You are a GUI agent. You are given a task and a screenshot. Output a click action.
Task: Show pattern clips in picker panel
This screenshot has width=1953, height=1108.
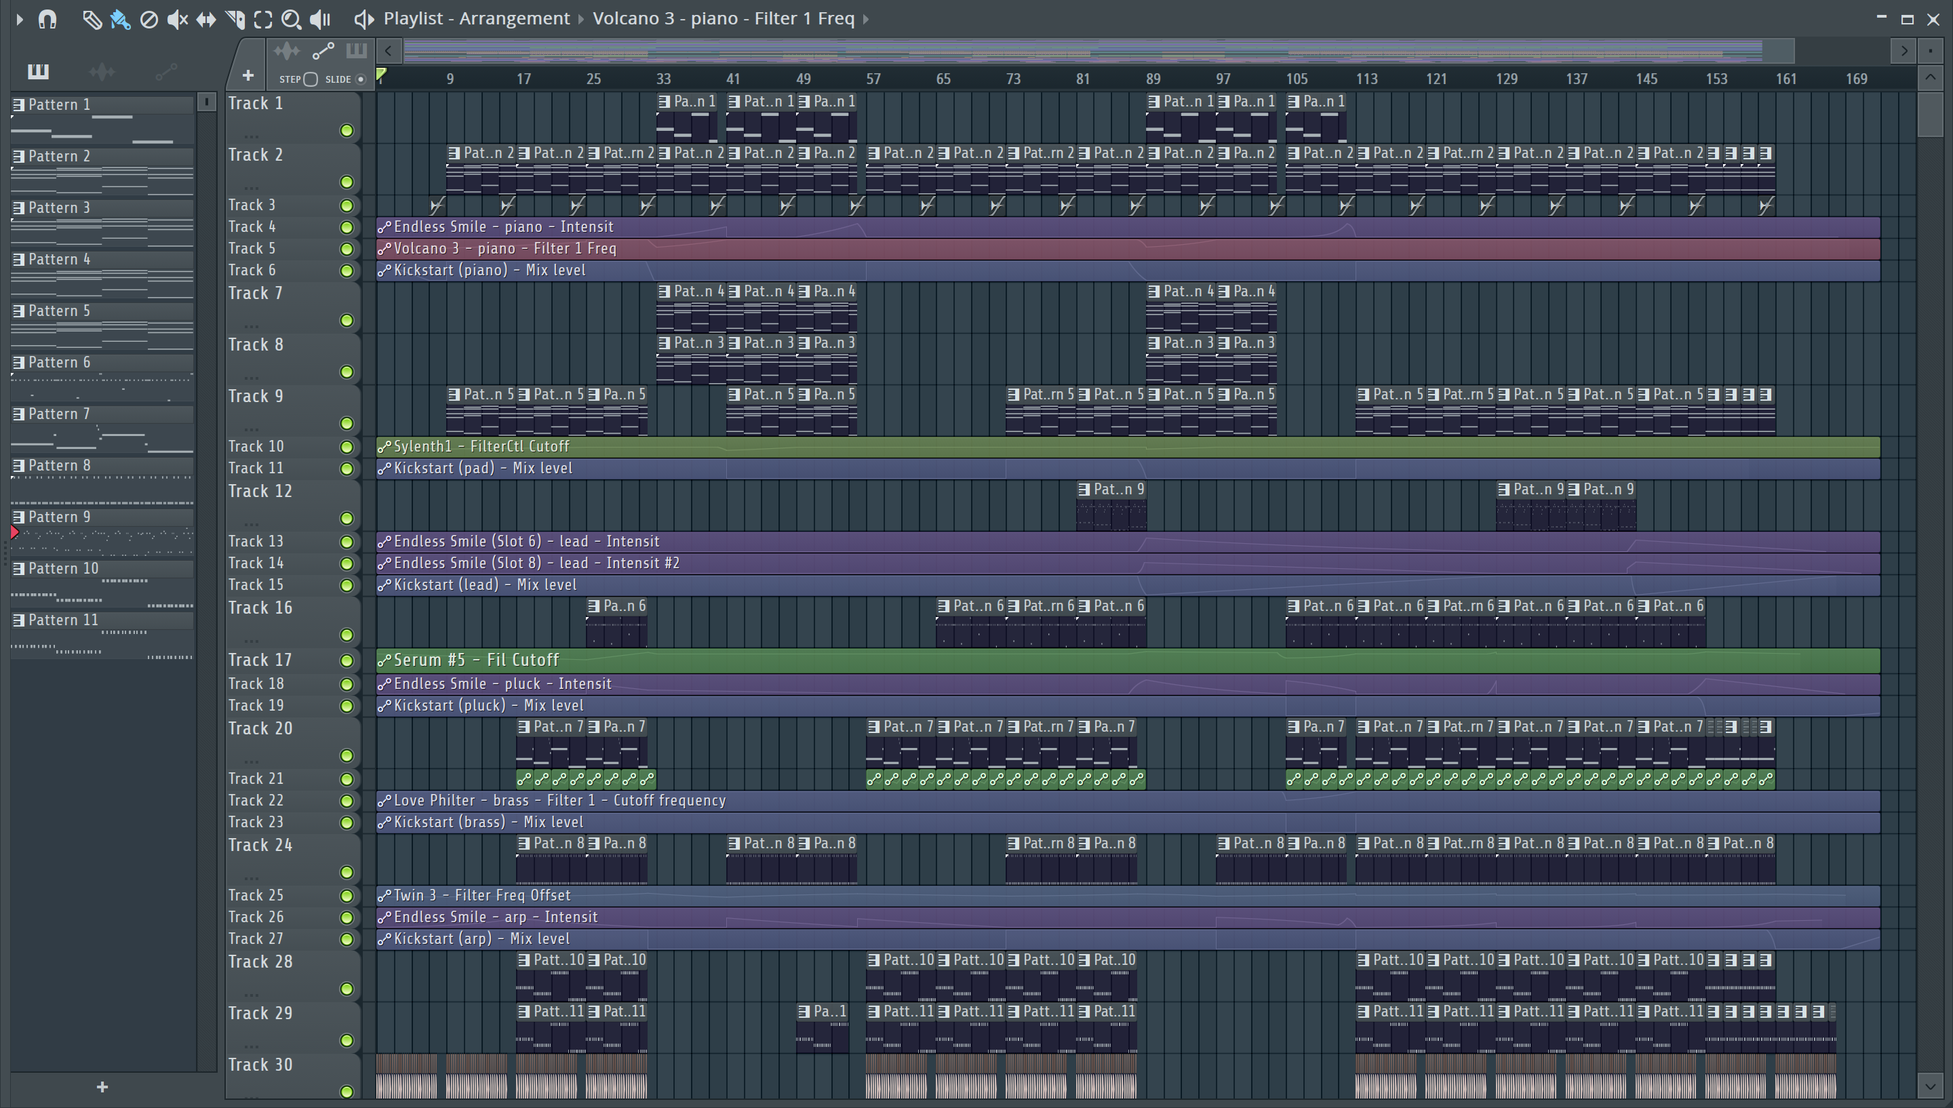click(x=38, y=71)
